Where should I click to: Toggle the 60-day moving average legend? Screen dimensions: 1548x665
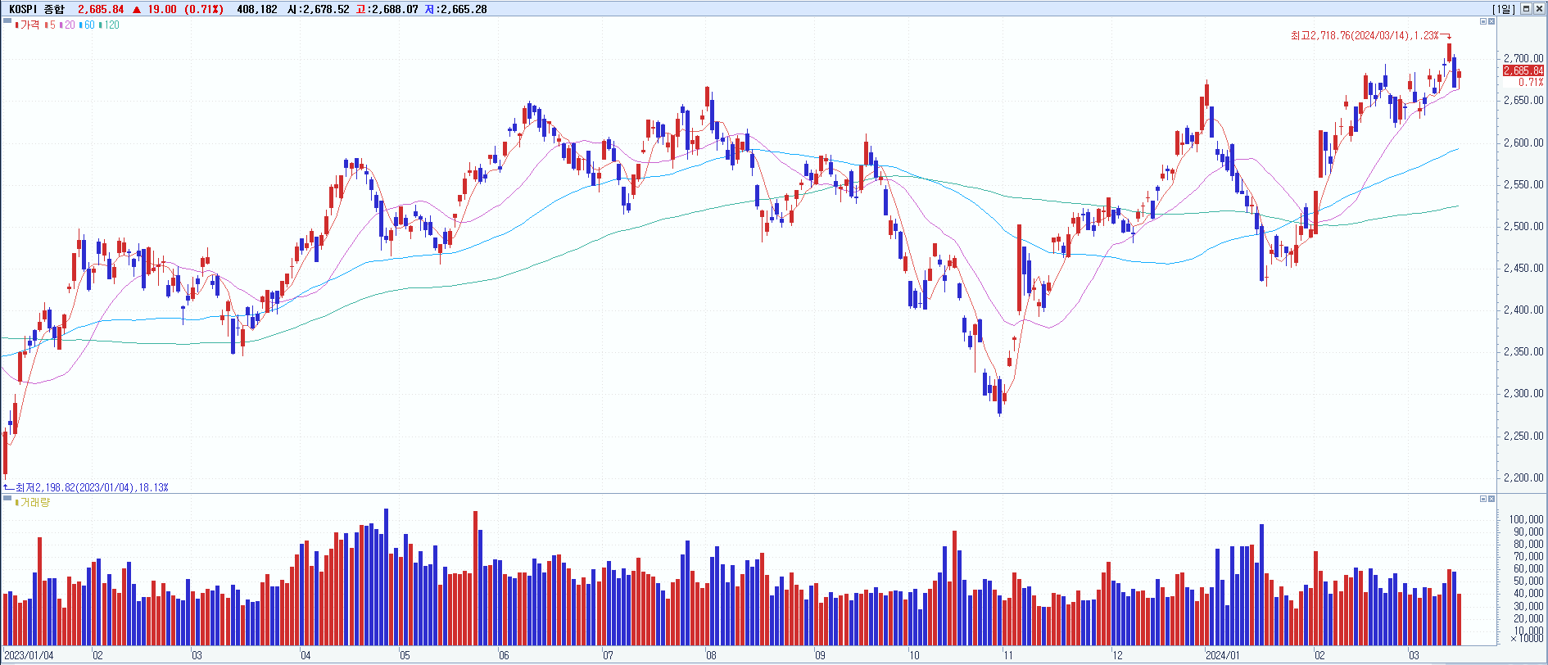click(x=88, y=25)
